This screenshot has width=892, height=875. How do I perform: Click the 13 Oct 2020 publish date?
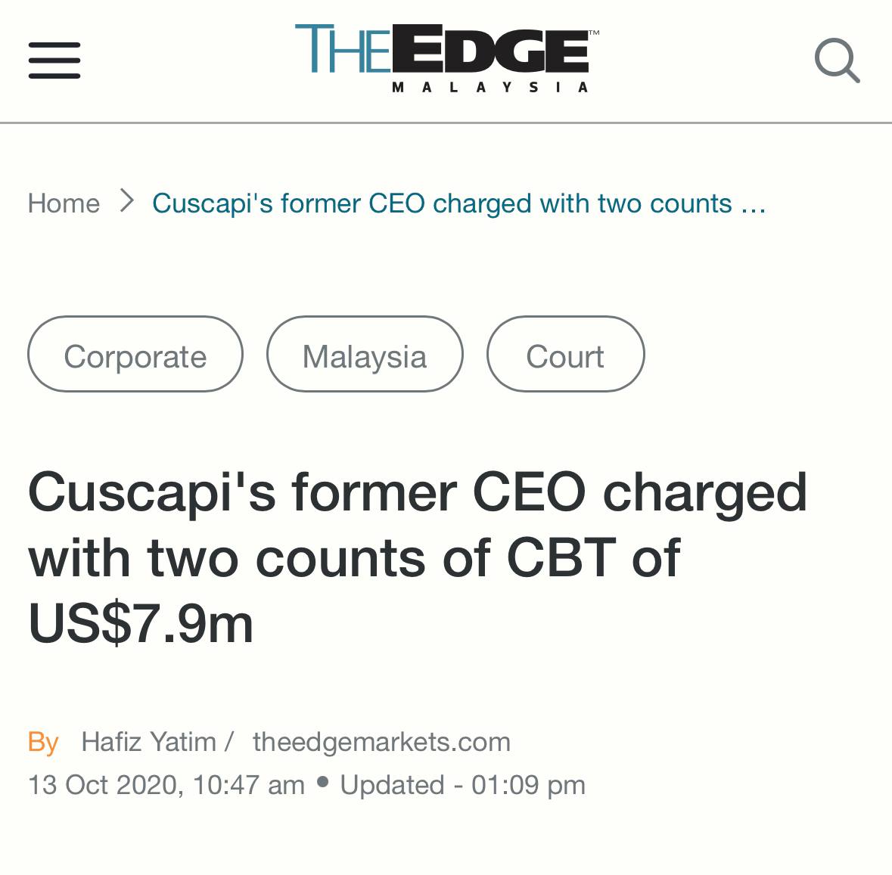tap(166, 785)
